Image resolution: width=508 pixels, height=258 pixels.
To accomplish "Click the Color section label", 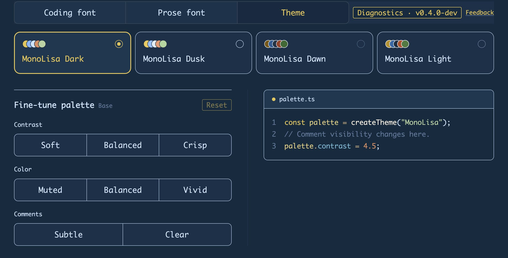I will pos(23,169).
